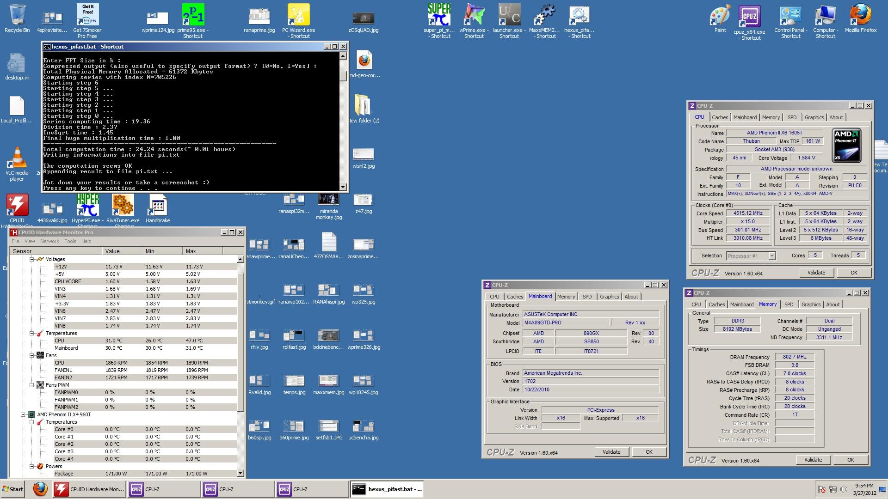888x499 pixels.
Task: Open the View menu in Hardware Monitor
Action: (30, 241)
